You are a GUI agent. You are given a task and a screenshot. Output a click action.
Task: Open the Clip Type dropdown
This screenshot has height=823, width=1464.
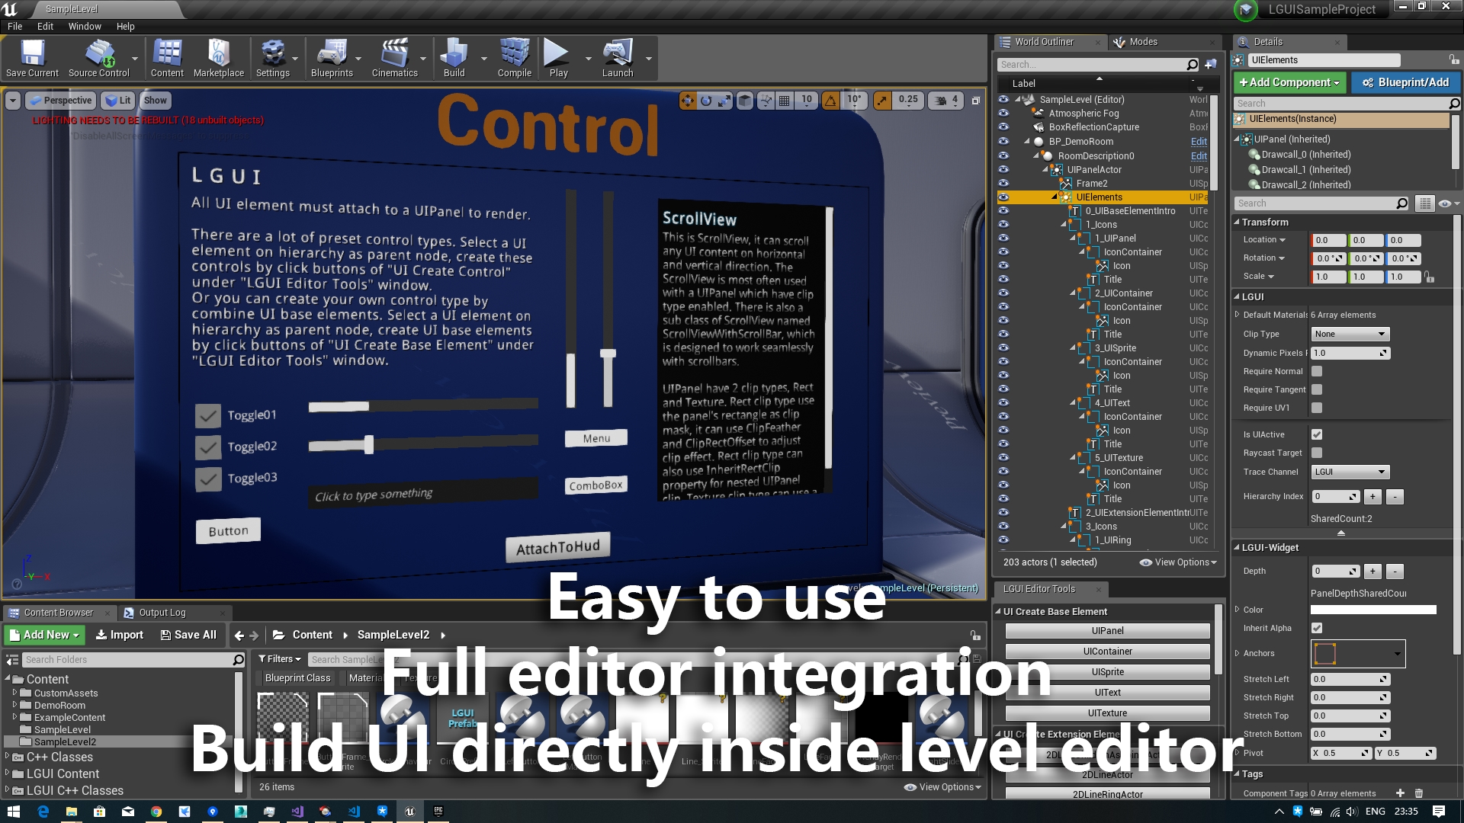click(1350, 334)
